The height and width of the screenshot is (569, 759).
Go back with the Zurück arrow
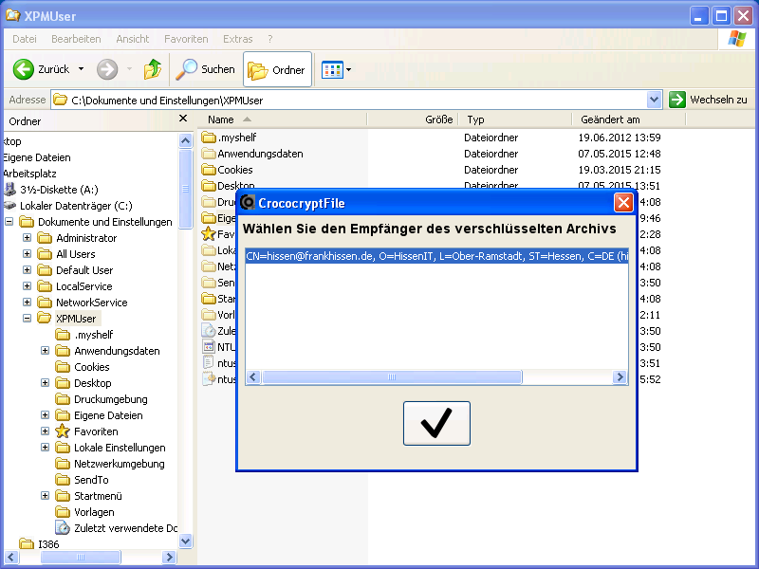pyautogui.click(x=23, y=69)
